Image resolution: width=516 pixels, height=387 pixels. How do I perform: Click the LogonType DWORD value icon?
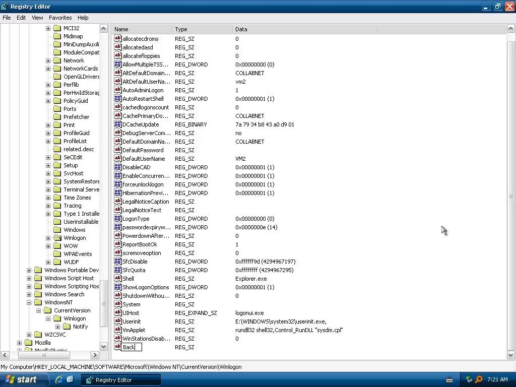tap(118, 218)
